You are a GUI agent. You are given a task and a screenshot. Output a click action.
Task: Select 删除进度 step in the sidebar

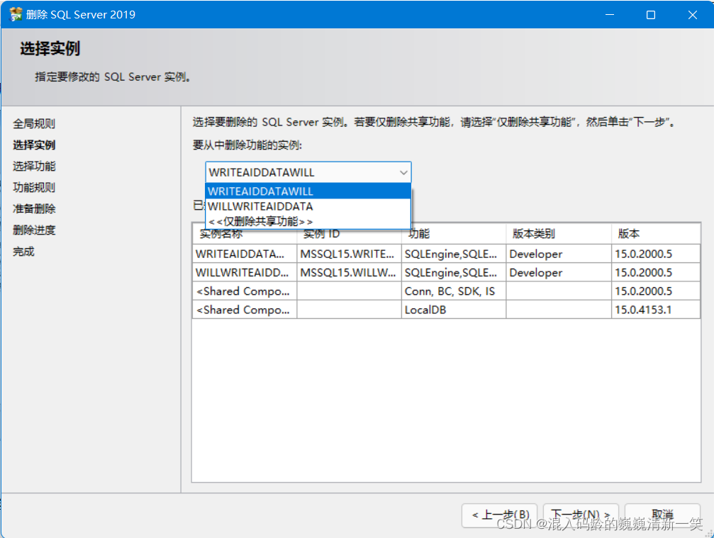pyautogui.click(x=34, y=230)
